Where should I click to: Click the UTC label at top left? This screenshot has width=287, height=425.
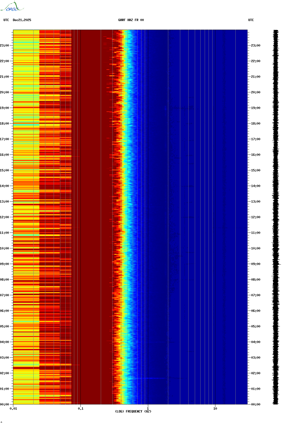[x=6, y=20]
